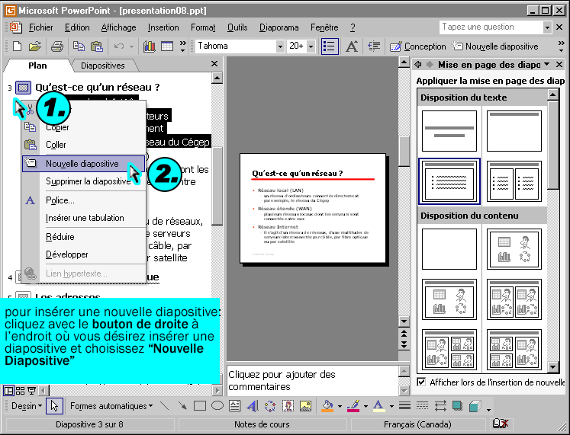Image resolution: width=570 pixels, height=435 pixels.
Task: Toggle 'Afficher lors de l'insertion' checkbox
Action: tap(421, 382)
